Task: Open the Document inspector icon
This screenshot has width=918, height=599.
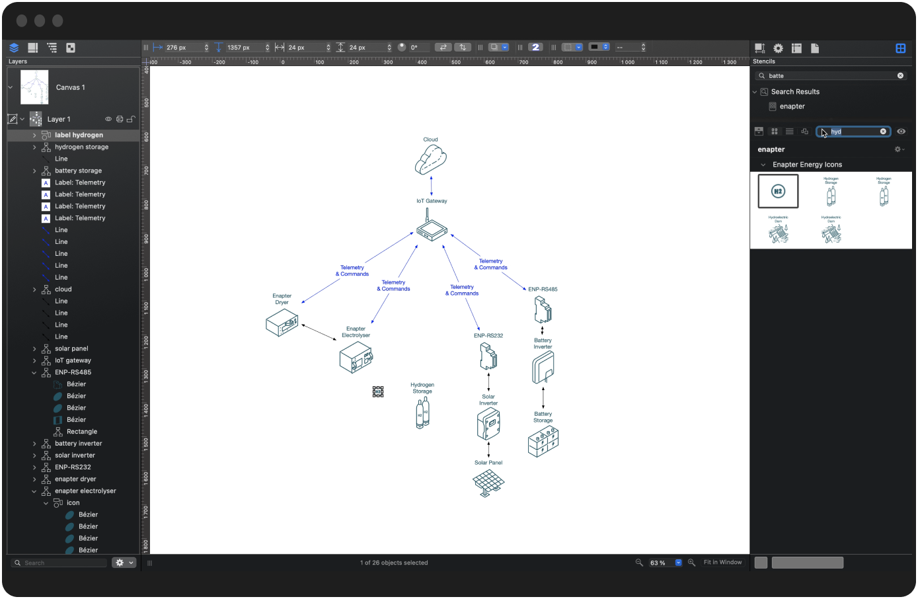Action: pyautogui.click(x=815, y=48)
